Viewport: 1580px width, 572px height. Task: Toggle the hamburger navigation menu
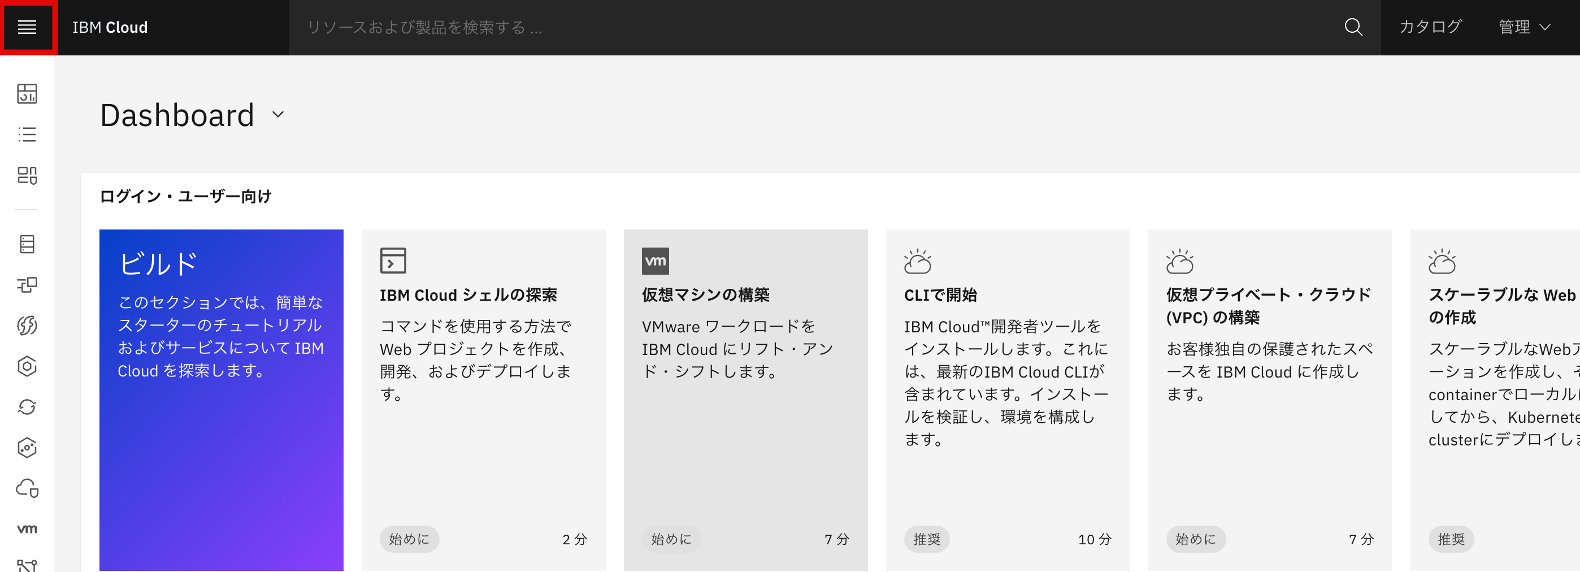[27, 27]
